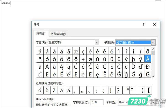Switch to the 特殊字符(P) tab

(58, 34)
